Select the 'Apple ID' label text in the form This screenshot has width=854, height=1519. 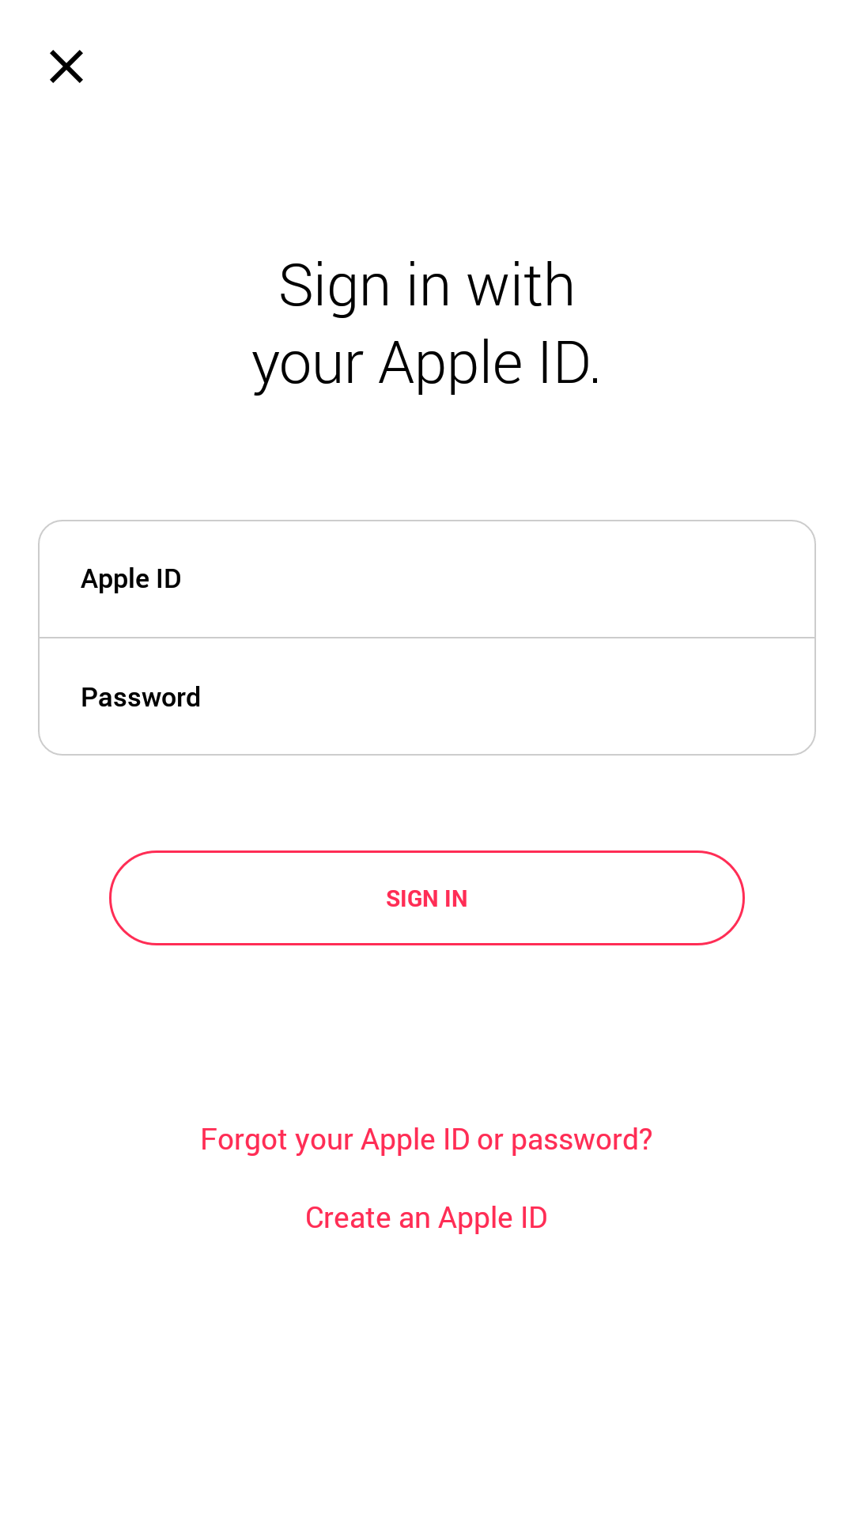pos(131,579)
